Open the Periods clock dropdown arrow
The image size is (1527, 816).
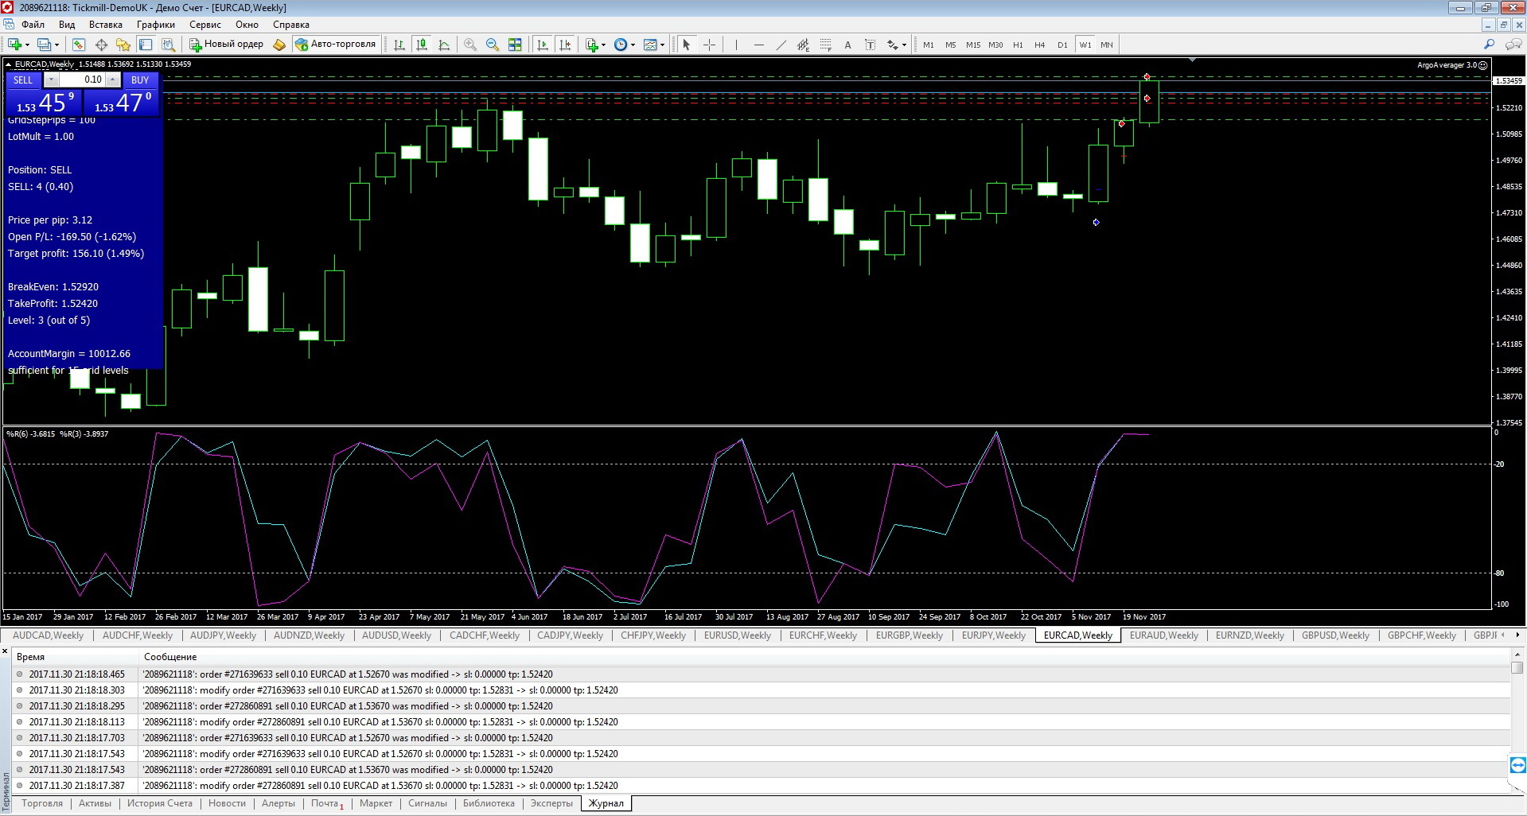633,45
